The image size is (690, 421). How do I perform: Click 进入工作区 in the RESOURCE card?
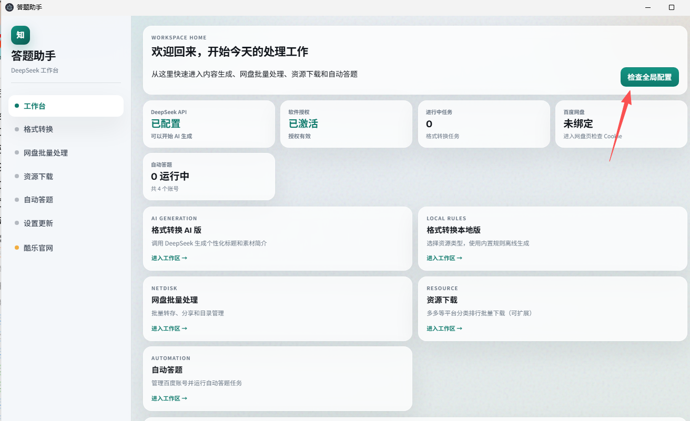444,328
